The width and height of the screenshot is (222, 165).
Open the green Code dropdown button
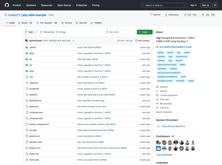(x=145, y=32)
